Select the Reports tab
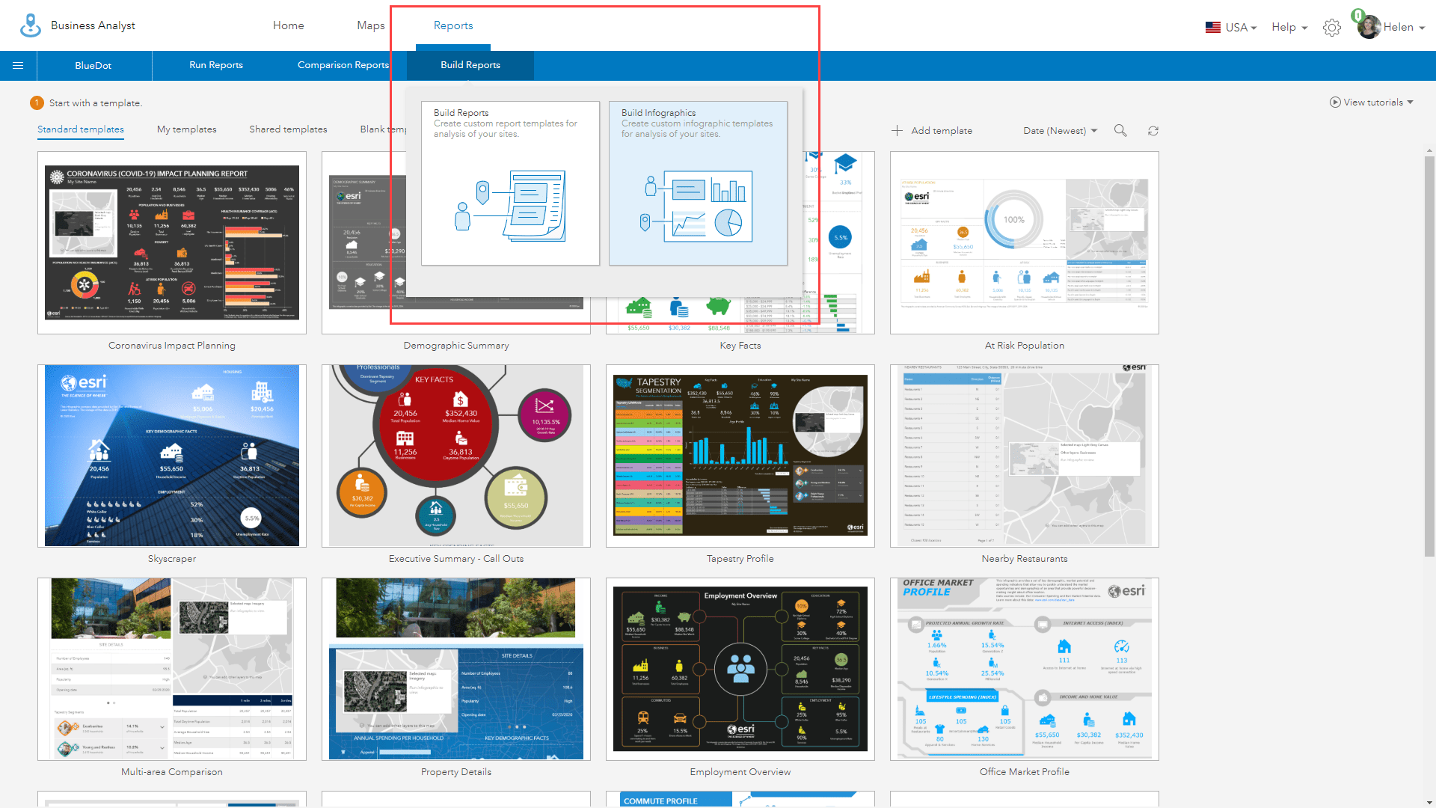 453,25
